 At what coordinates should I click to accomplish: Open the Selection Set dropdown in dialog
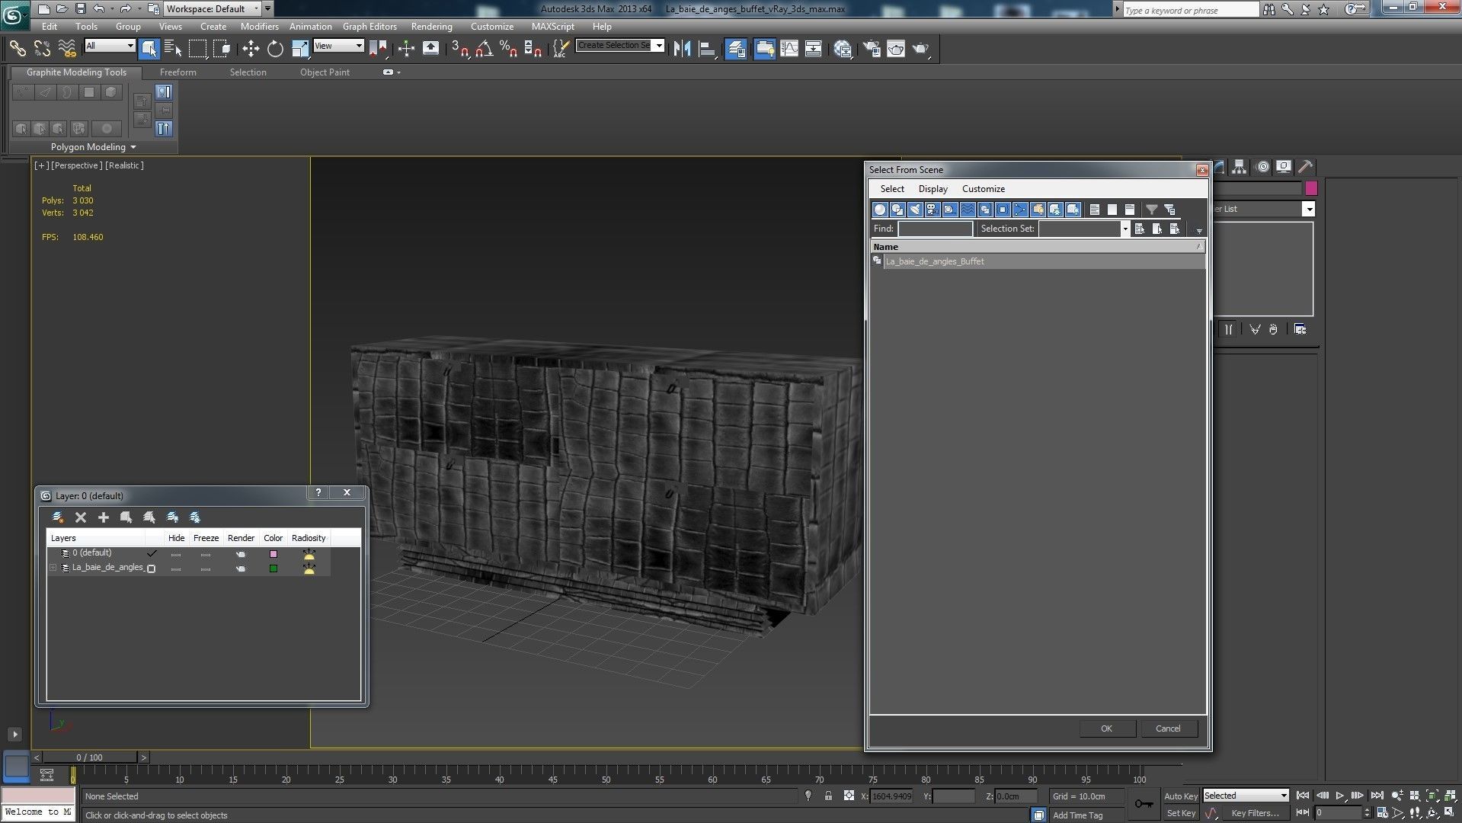click(x=1124, y=229)
